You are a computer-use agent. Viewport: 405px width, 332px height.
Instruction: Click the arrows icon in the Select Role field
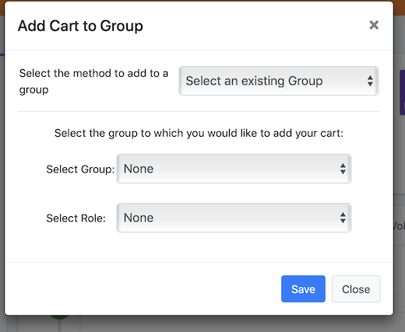343,218
